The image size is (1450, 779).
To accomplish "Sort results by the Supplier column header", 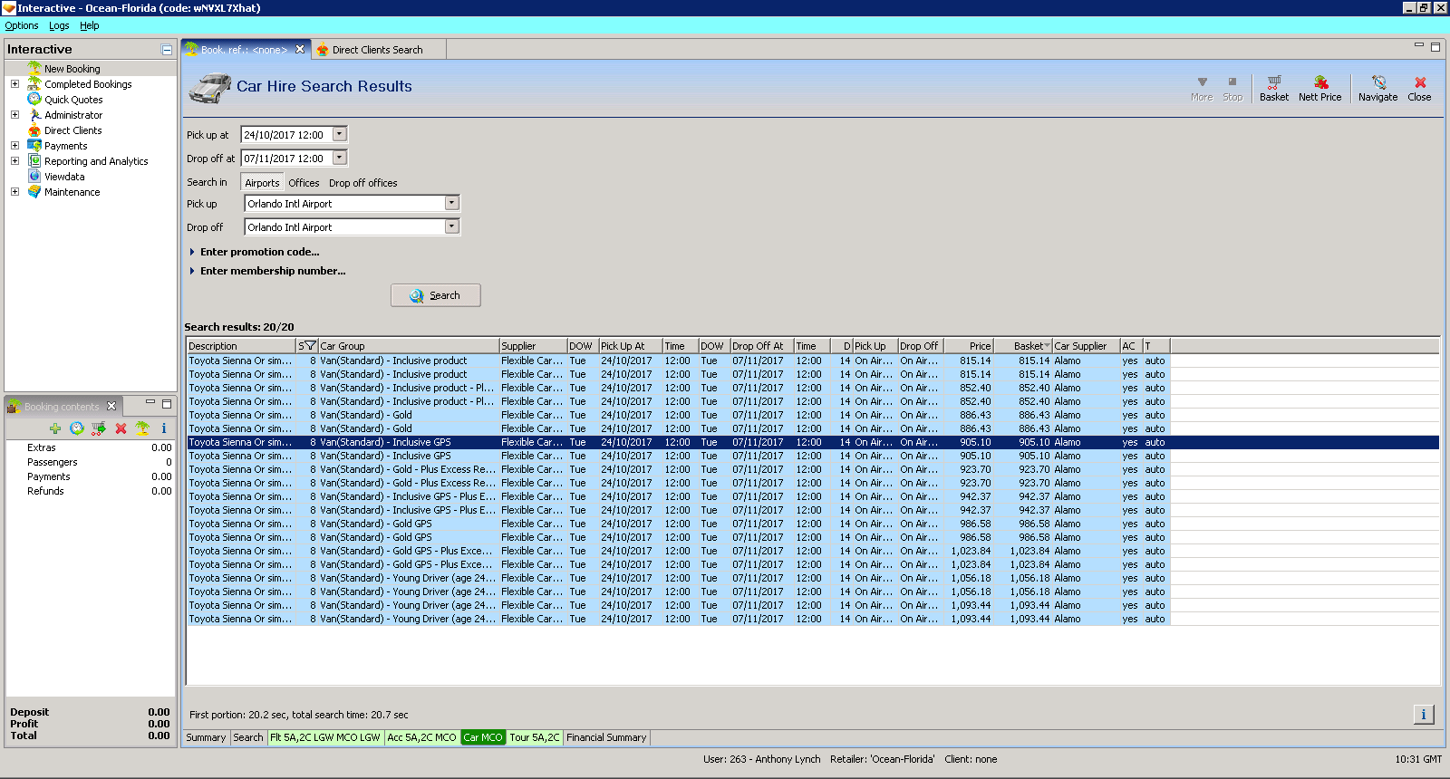I will pos(533,346).
